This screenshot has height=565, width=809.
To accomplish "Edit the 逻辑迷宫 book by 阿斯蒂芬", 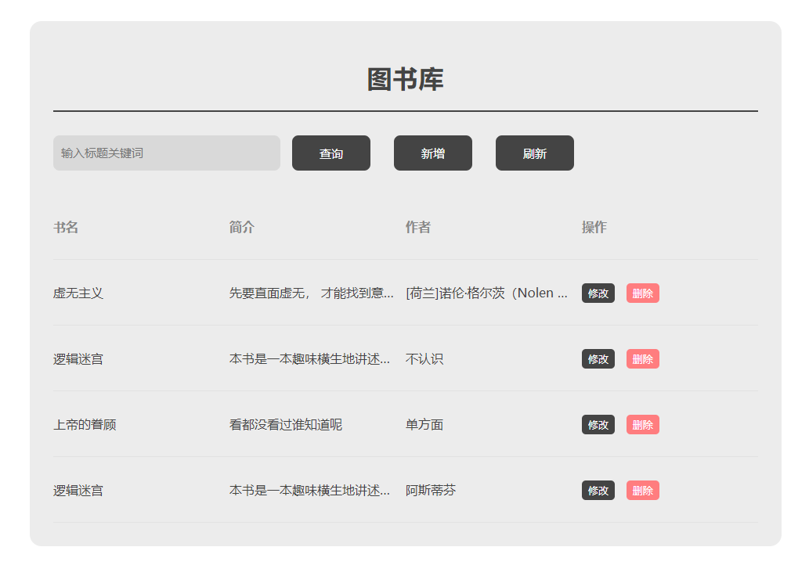I will [x=598, y=490].
